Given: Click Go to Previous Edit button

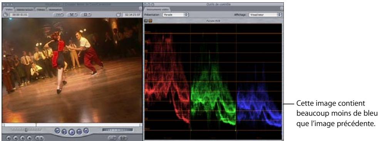Looking at the screenshot, I should coord(57,130).
